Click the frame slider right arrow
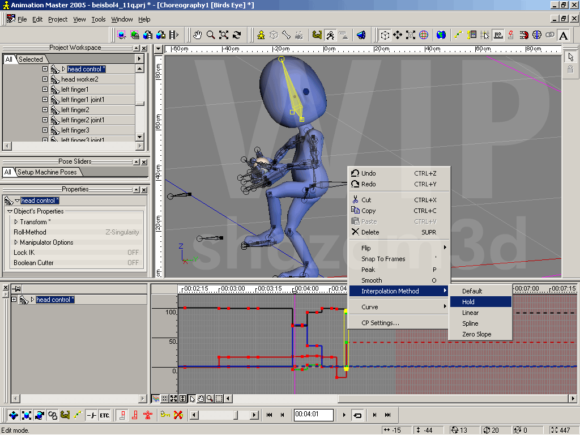 (254, 415)
